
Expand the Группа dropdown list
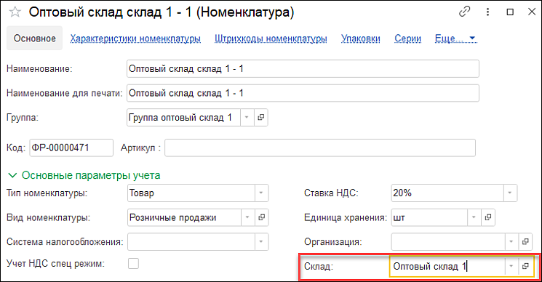247,117
